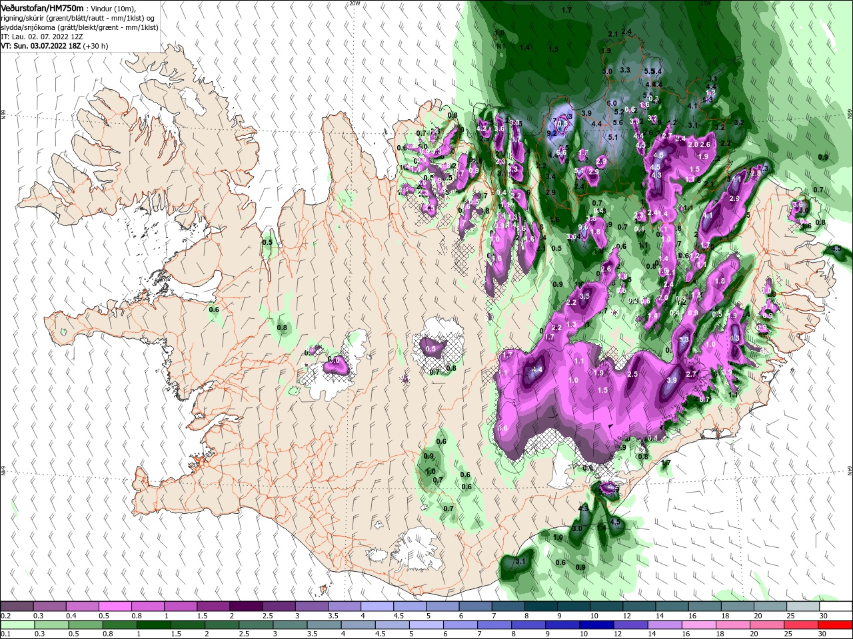The height and width of the screenshot is (639, 853).
Task: Pick the upper-row legend swatch starting at 3.5
Action: pyautogui.click(x=344, y=606)
